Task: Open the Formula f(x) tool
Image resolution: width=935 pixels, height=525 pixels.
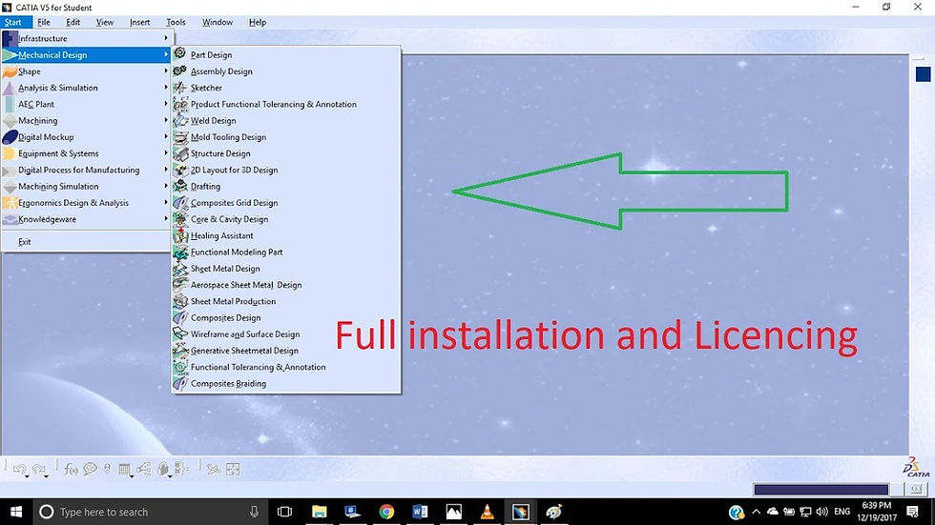Action: 71,470
